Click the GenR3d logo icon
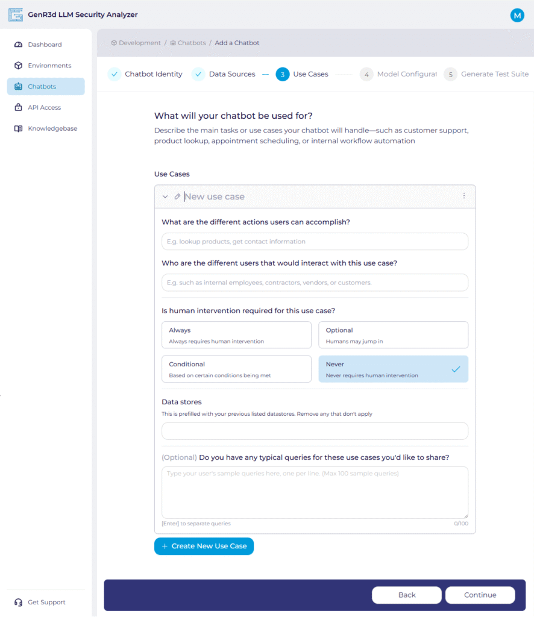This screenshot has width=534, height=617. point(15,14)
